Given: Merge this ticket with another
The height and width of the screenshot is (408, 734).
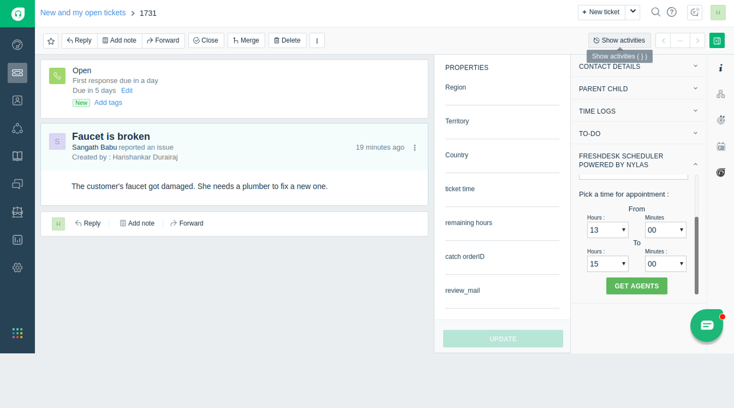Looking at the screenshot, I should [246, 40].
